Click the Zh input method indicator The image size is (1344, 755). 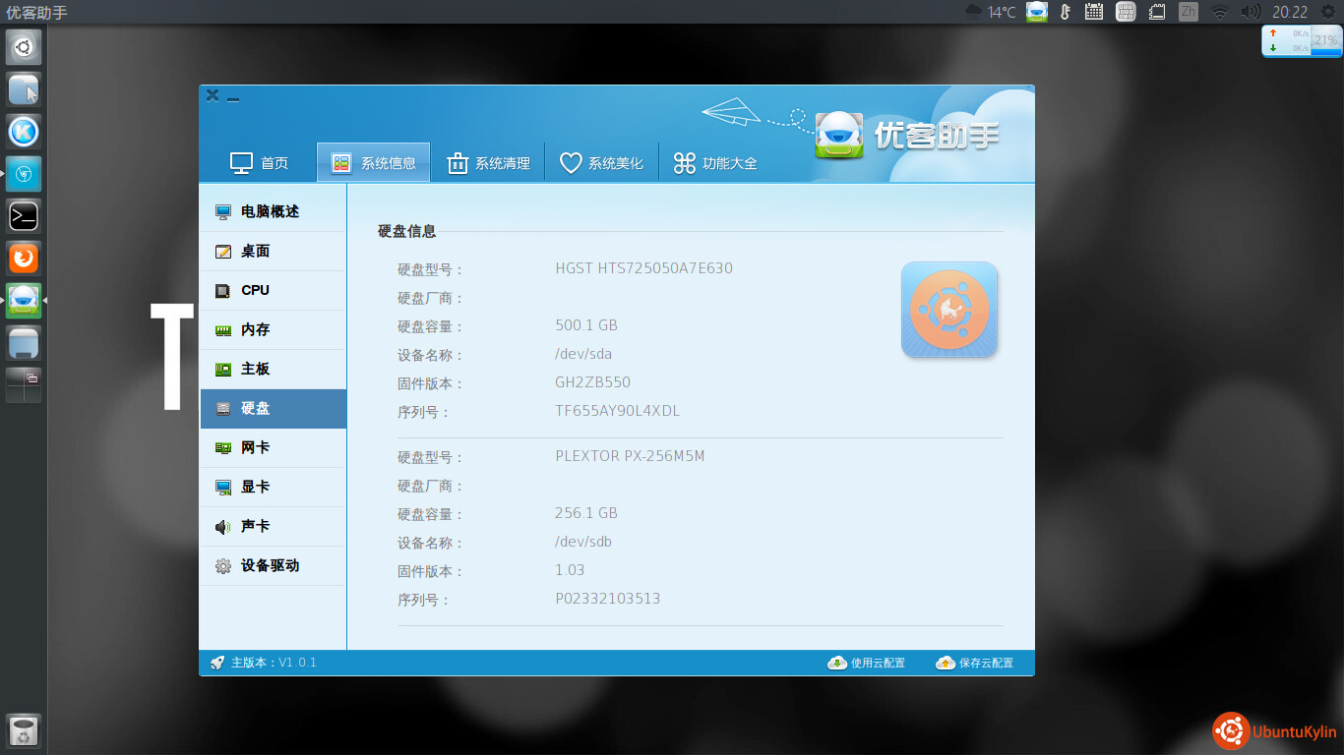[x=1189, y=12]
